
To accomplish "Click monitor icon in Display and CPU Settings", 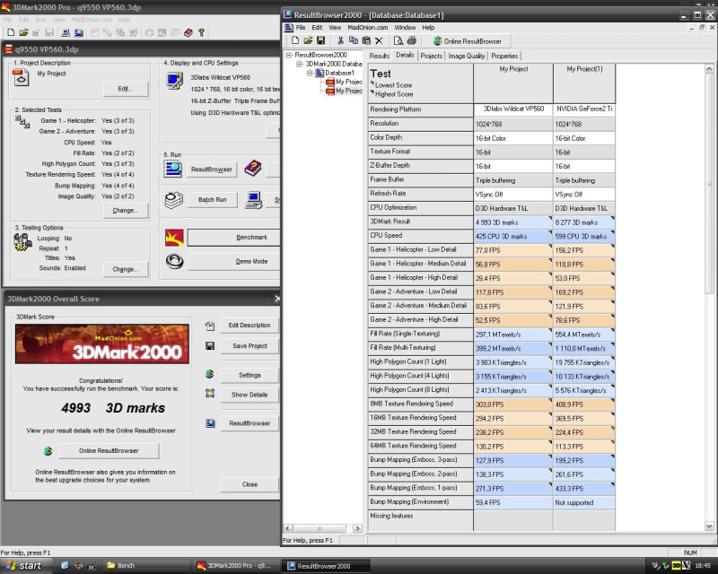I will tap(174, 82).
